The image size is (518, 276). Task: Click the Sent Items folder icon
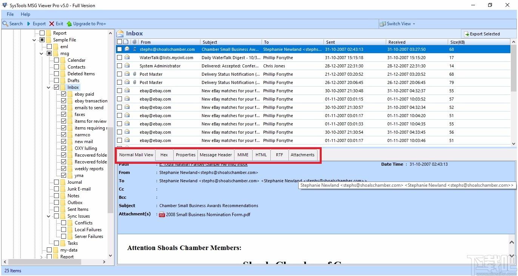(x=63, y=209)
